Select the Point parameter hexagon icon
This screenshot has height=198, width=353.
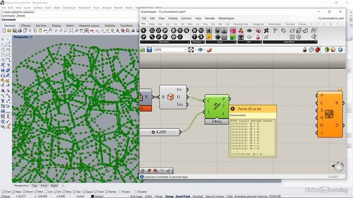pos(143,31)
